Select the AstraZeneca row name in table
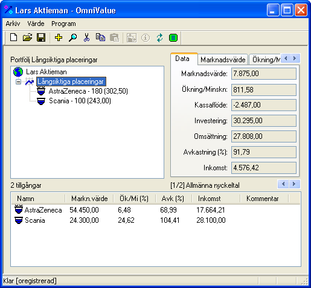Image resolution: width=311 pixels, height=288 pixels. pyautogui.click(x=43, y=210)
